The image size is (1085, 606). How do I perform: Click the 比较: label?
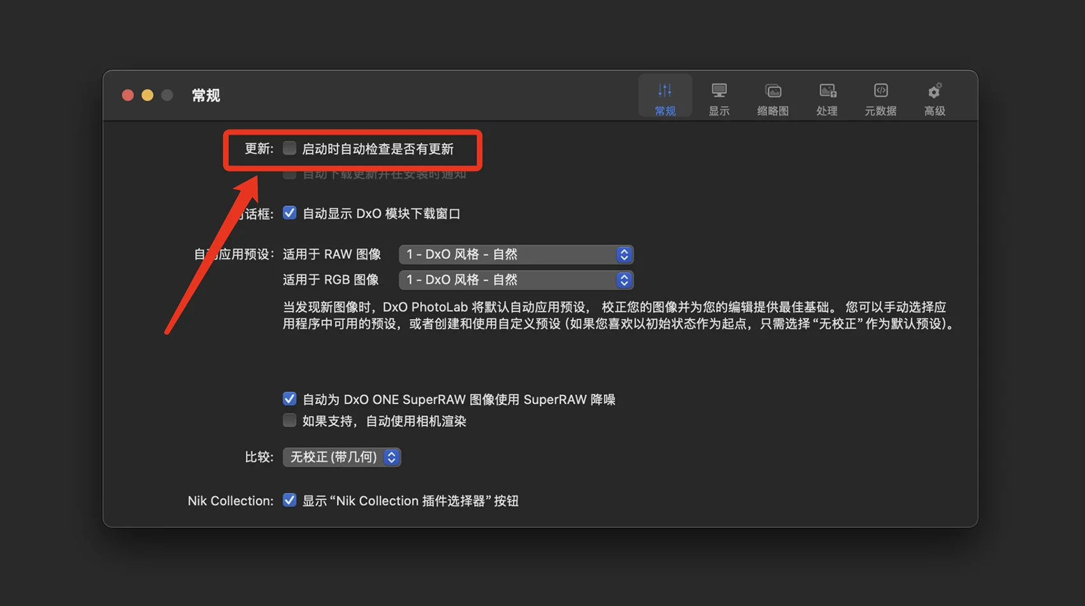[x=258, y=457]
